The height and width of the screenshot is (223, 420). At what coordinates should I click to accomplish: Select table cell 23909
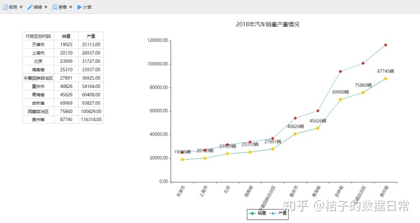click(x=66, y=61)
